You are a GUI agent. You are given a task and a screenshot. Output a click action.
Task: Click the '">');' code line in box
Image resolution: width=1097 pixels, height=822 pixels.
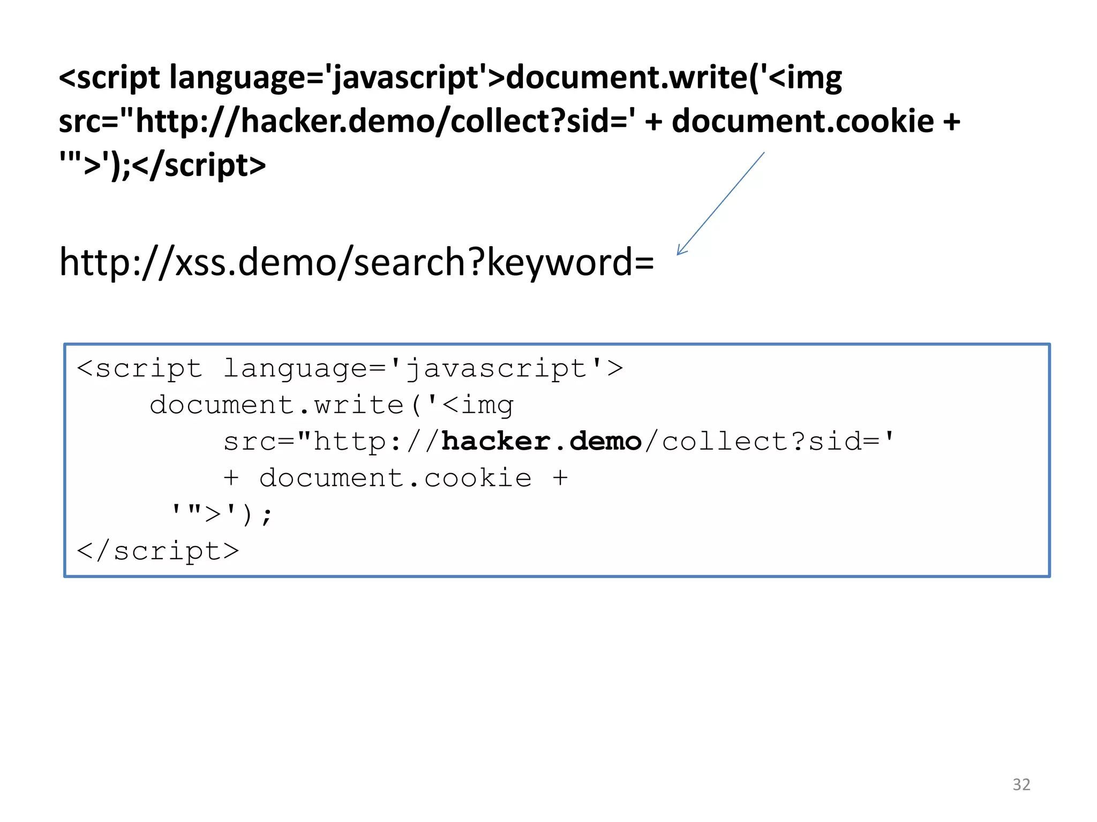pyautogui.click(x=222, y=514)
